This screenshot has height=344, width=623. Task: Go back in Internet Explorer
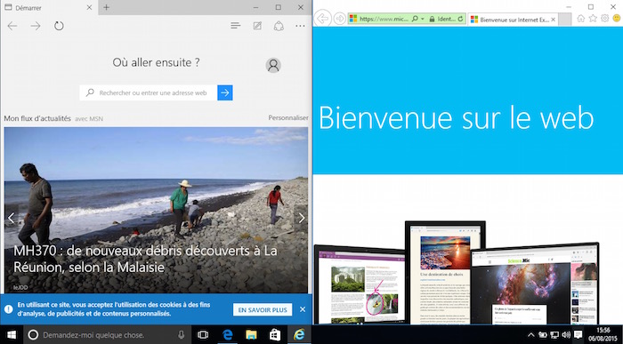click(323, 19)
